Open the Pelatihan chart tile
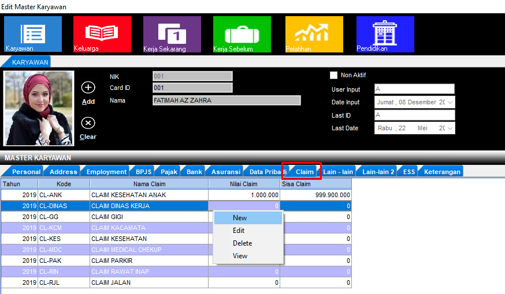This screenshot has width=505, height=294. coord(314,34)
